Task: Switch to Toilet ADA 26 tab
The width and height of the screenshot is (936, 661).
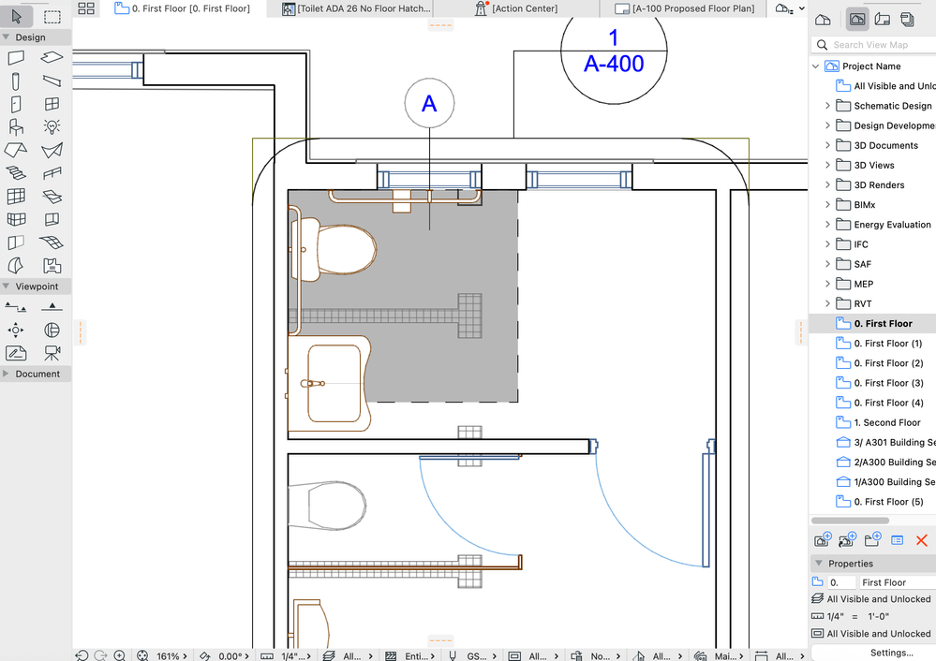Action: tap(356, 8)
